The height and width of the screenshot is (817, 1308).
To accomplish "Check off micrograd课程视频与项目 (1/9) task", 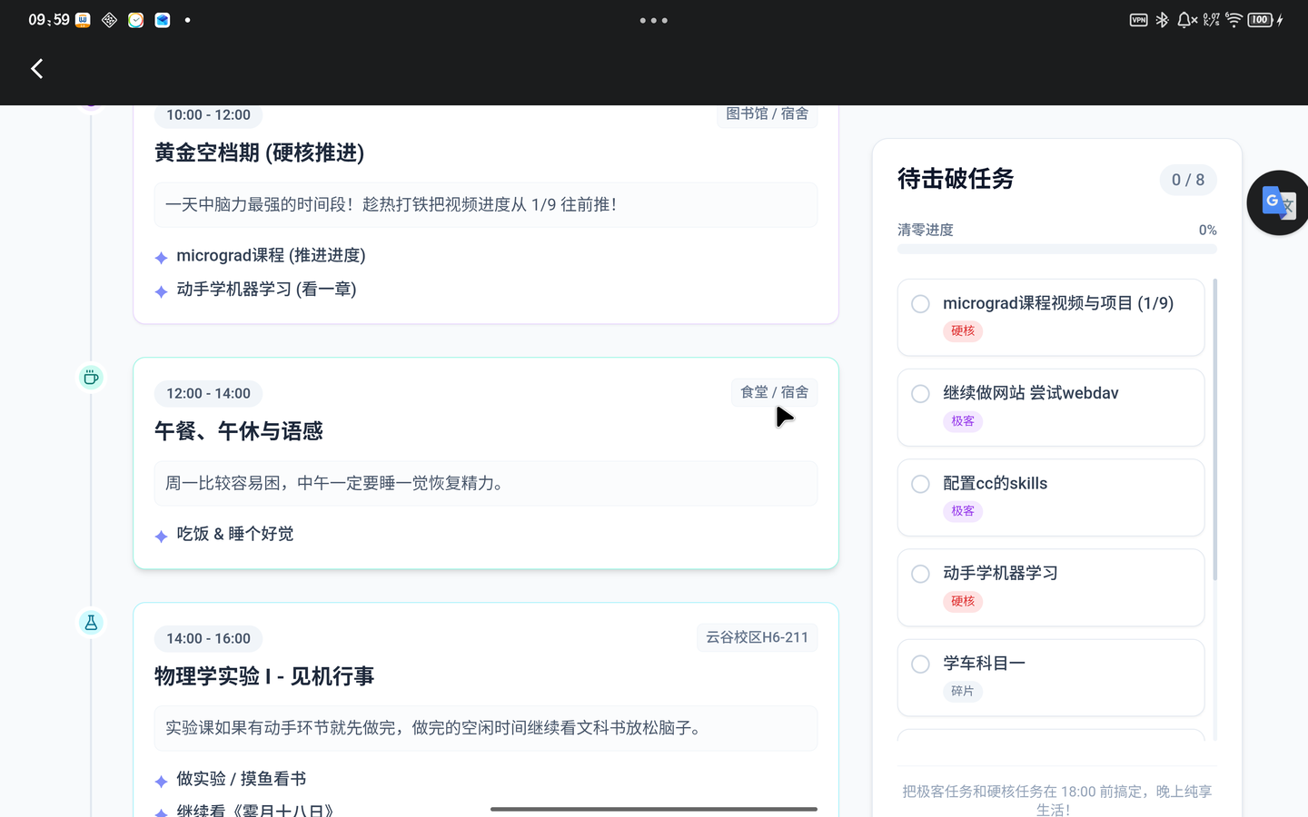I will [920, 304].
